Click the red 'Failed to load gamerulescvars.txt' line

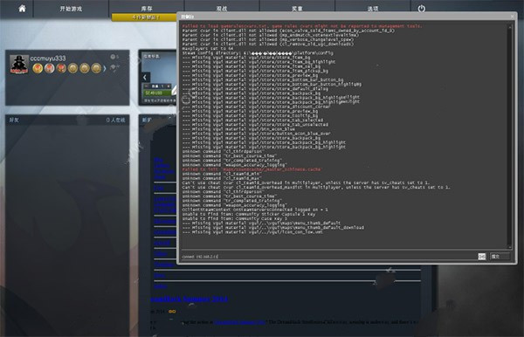tap(302, 25)
